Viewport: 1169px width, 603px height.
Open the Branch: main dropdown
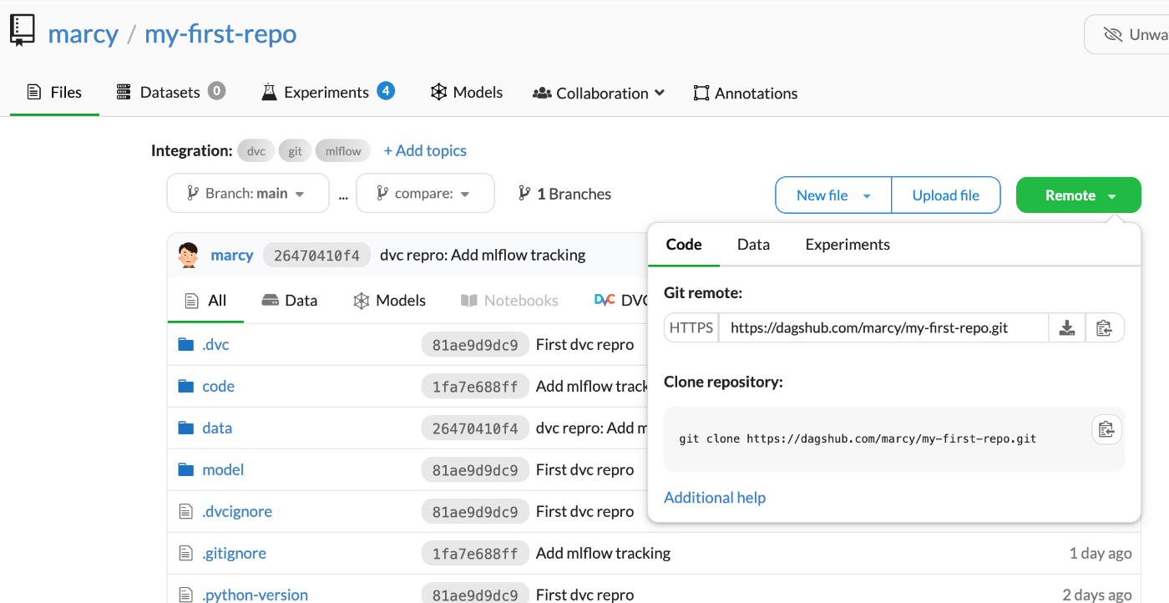[248, 194]
